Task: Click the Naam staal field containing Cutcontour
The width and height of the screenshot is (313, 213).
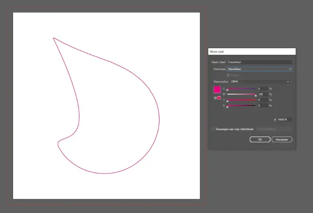Action: point(259,62)
